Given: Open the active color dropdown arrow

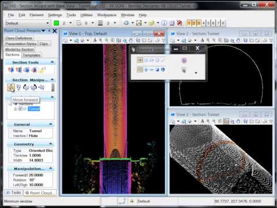Looking at the screenshot, I should coord(70,23).
